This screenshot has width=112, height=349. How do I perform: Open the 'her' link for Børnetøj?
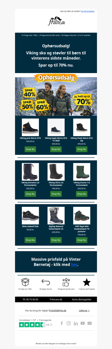click(74, 264)
